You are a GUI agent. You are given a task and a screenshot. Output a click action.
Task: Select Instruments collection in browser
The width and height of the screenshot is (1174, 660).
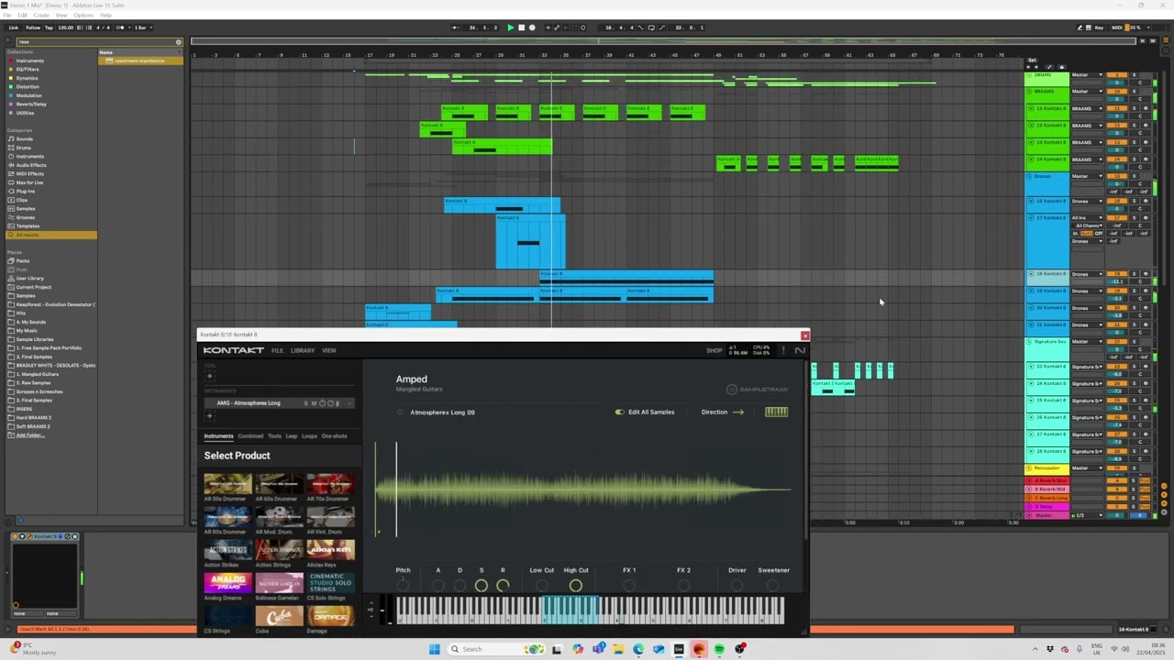point(28,60)
